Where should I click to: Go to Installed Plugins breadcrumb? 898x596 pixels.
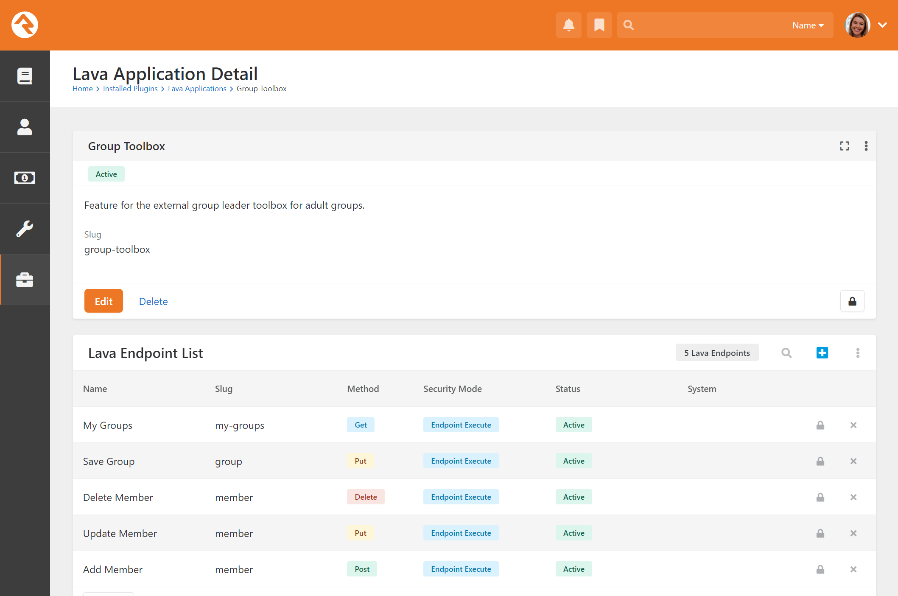(x=130, y=89)
